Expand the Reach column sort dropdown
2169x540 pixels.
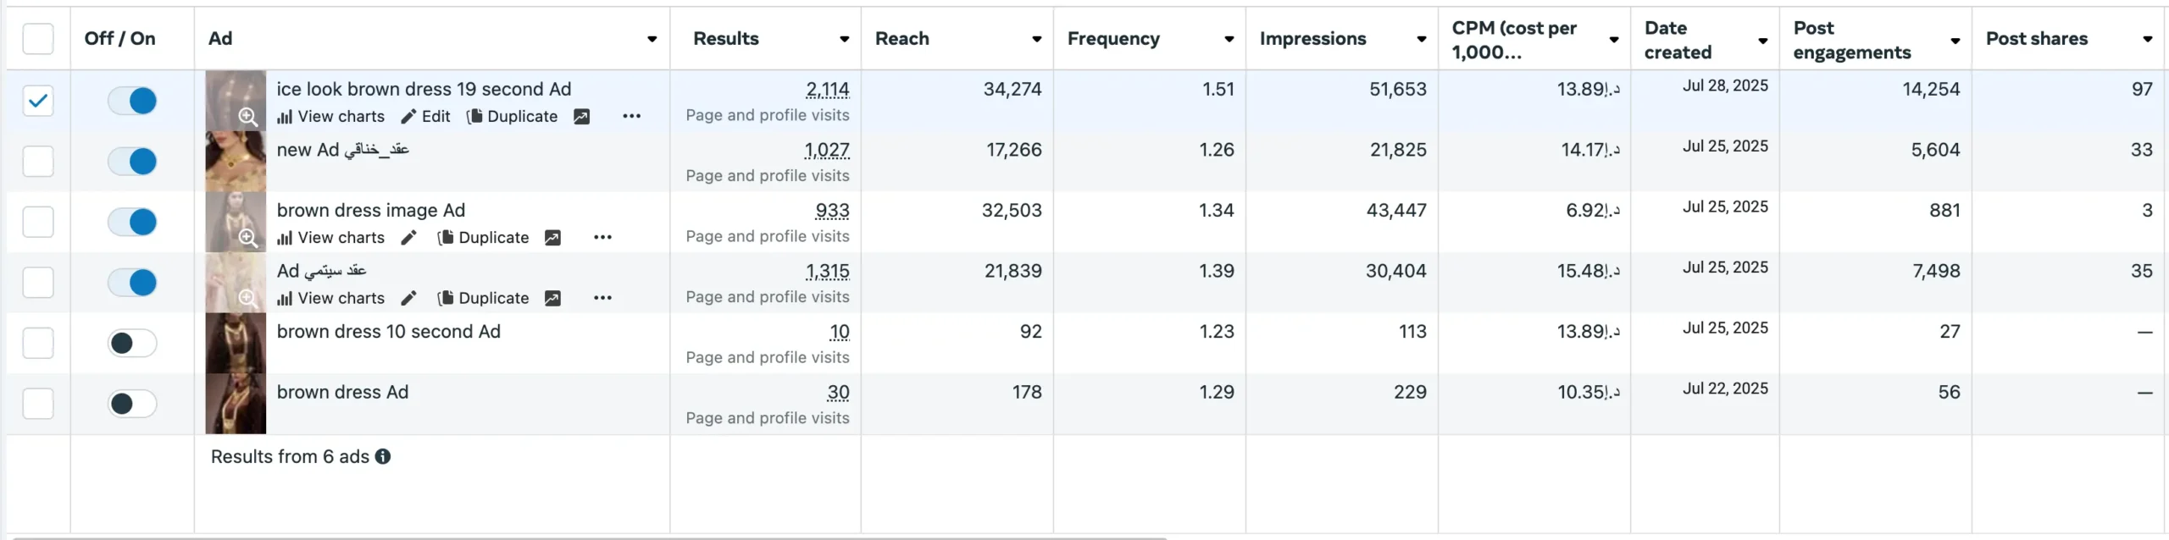coord(1036,39)
